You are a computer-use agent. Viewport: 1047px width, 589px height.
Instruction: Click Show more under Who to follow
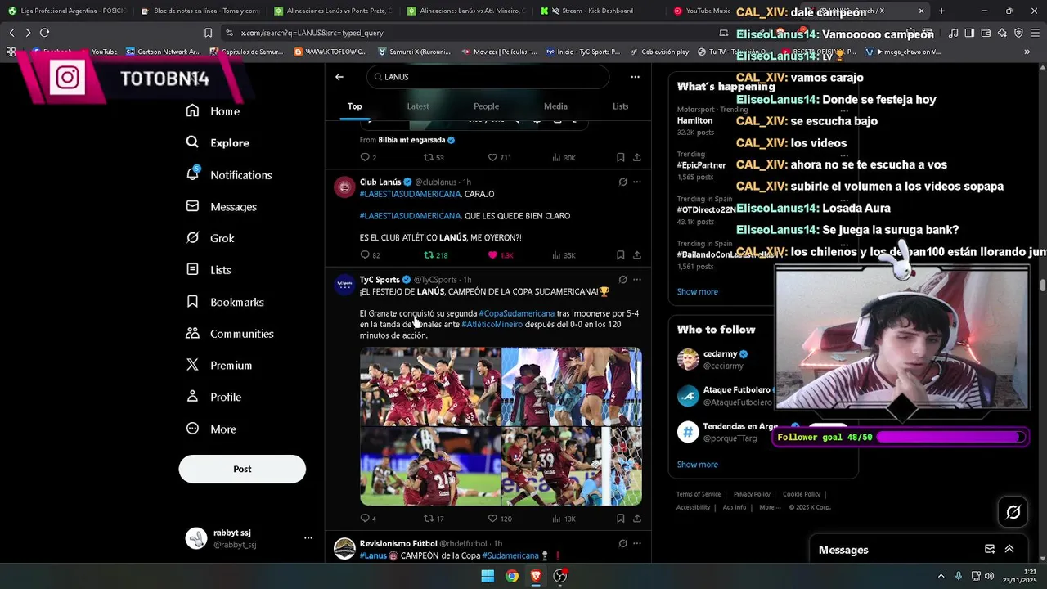(x=698, y=465)
